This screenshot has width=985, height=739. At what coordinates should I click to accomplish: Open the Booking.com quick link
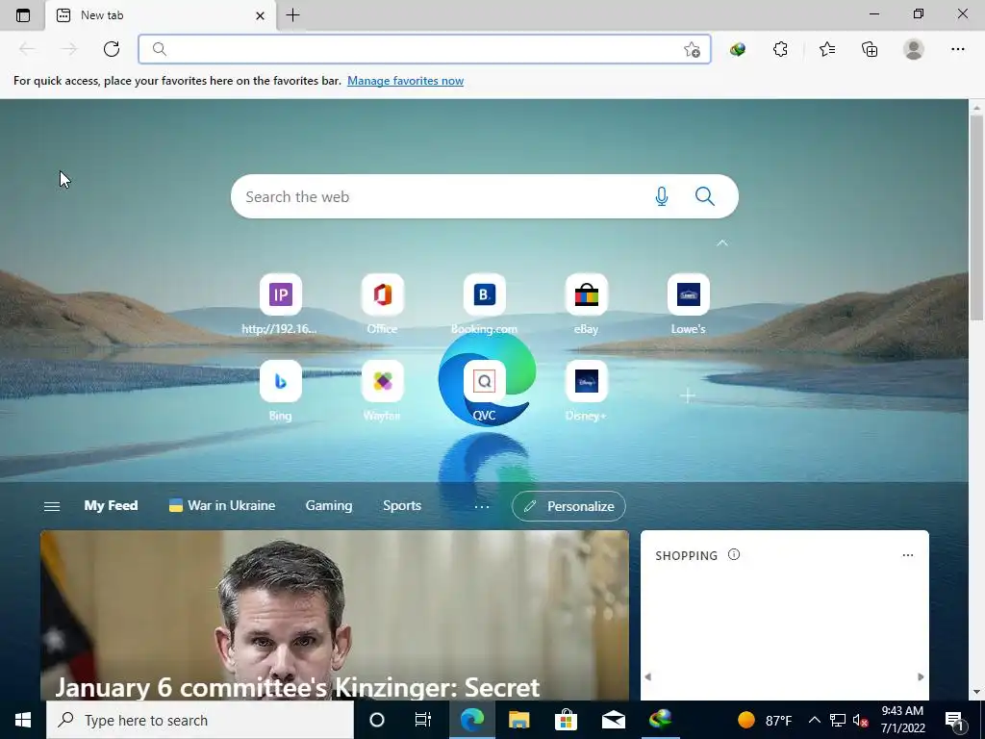[485, 304]
